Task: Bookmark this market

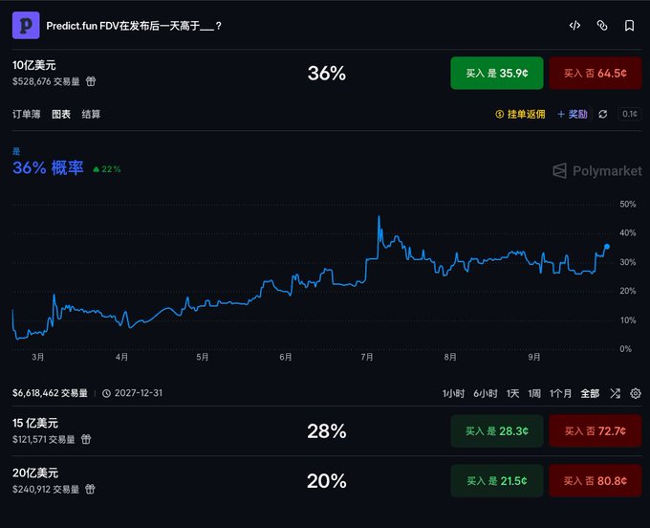Action: (x=629, y=26)
